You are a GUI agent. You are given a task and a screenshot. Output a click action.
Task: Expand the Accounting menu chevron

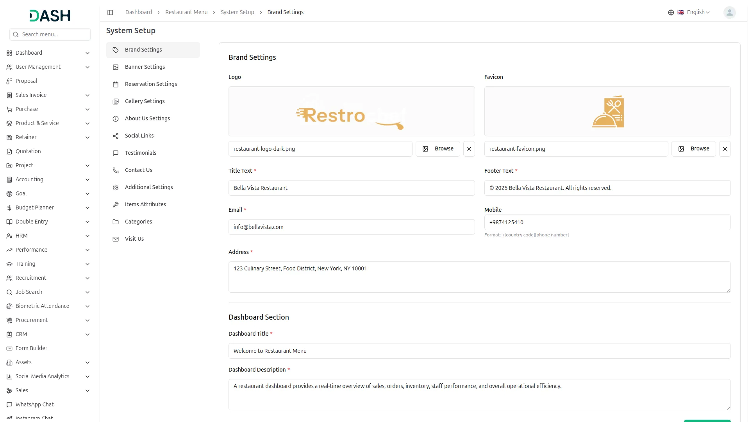click(87, 180)
